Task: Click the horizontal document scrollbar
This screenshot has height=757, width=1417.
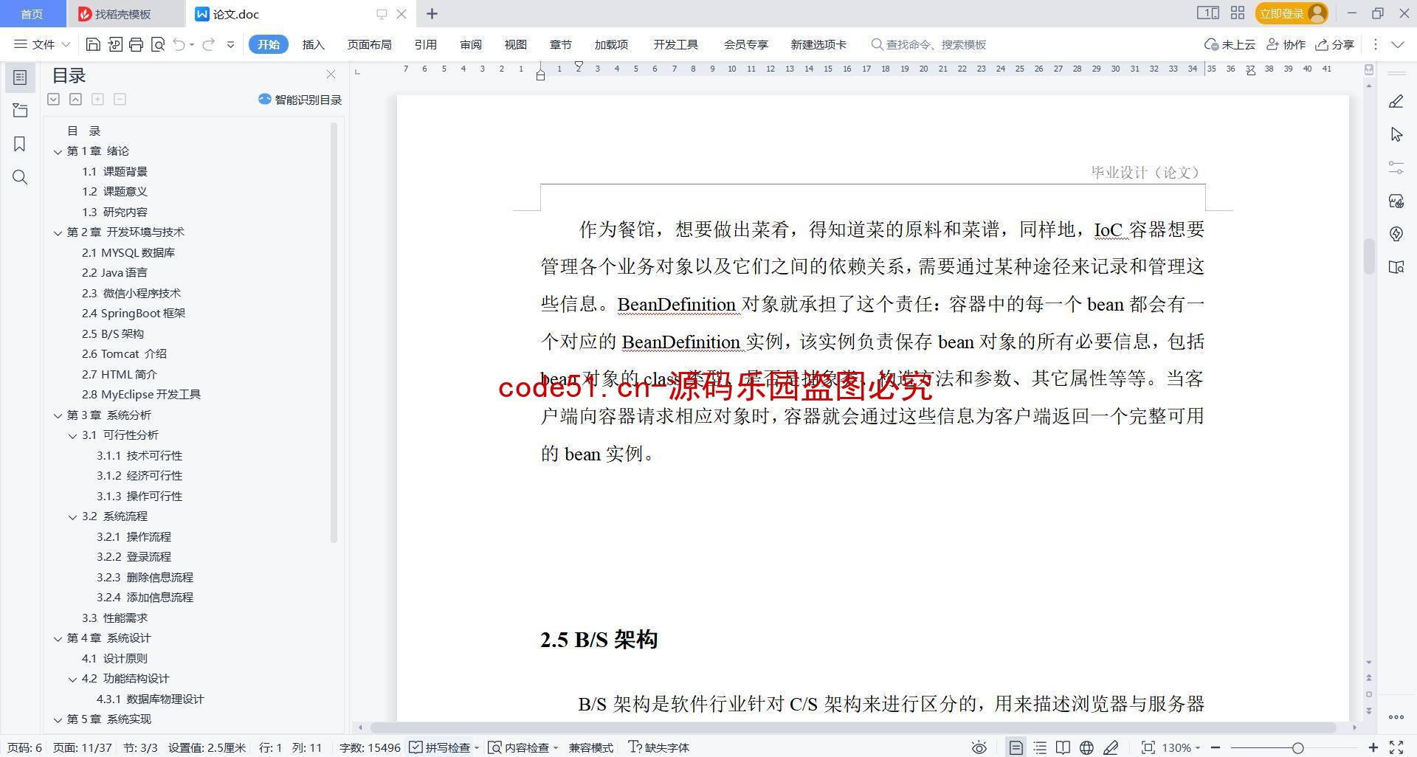Action: 853,727
